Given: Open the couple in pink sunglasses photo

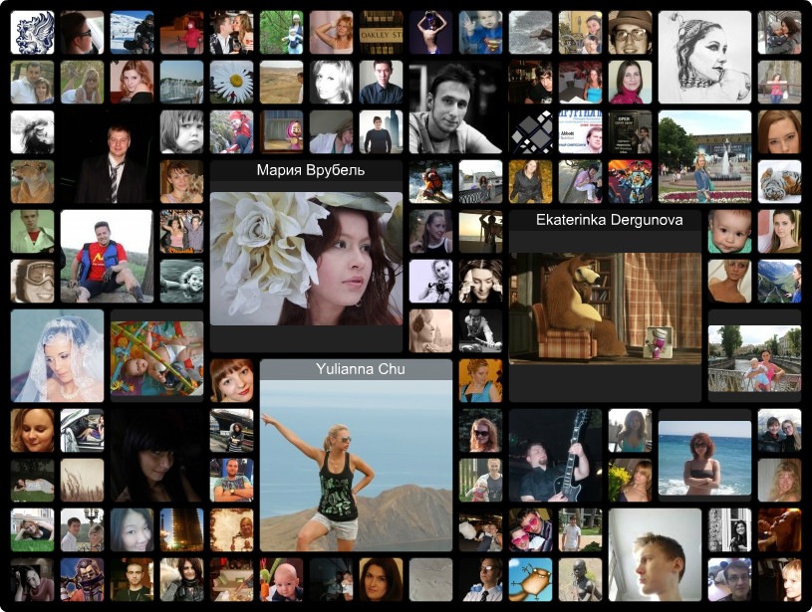Looking at the screenshot, I should click(530, 529).
